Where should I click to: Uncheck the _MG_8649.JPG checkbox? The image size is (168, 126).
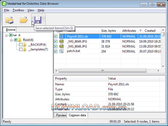pos(56,41)
